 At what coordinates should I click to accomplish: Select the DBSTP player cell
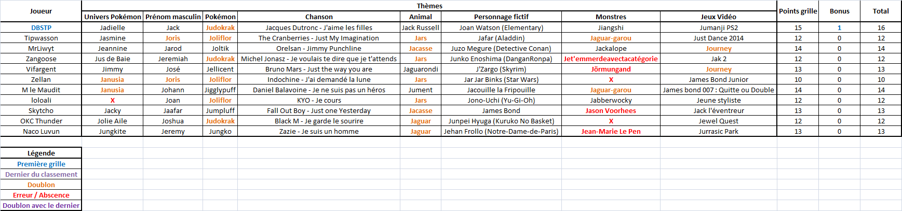[x=41, y=27]
